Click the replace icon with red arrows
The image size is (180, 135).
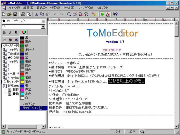tap(75, 14)
